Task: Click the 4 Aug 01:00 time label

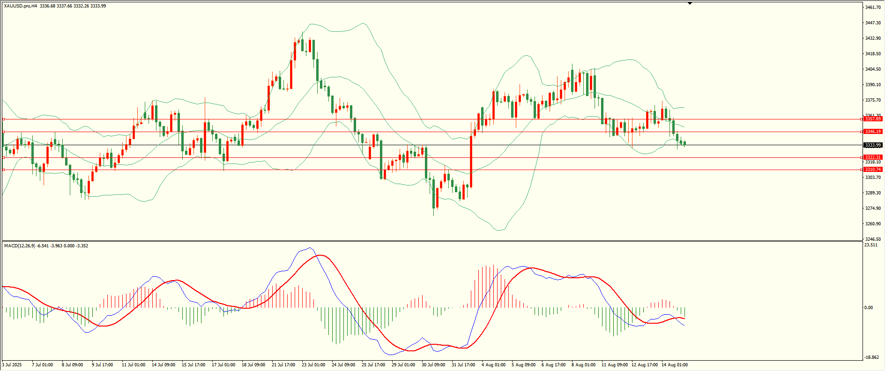Action: (x=493, y=365)
